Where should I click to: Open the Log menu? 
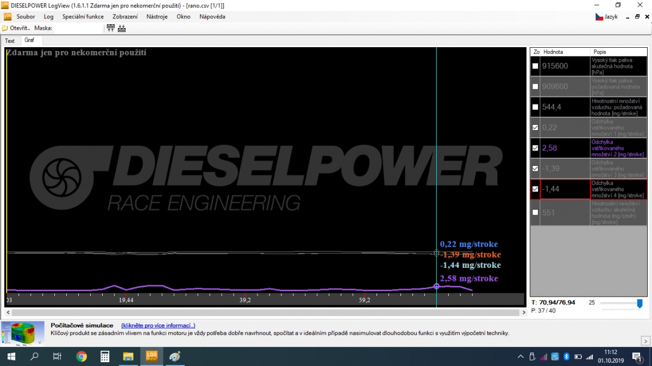point(48,16)
